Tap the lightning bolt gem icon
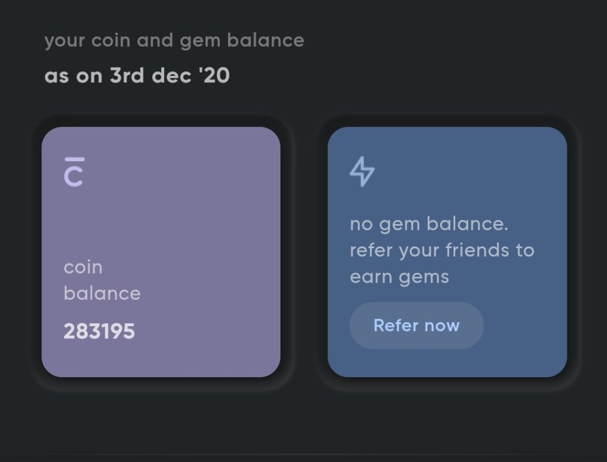 tap(362, 172)
